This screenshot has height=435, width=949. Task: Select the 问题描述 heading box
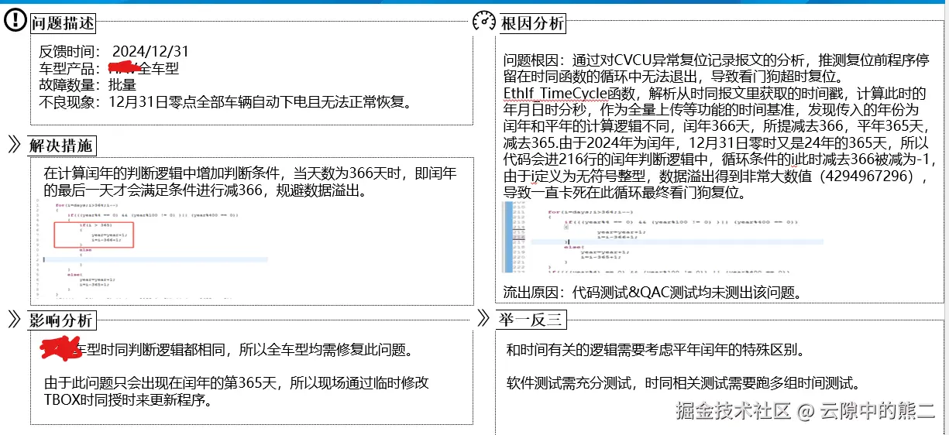63,23
